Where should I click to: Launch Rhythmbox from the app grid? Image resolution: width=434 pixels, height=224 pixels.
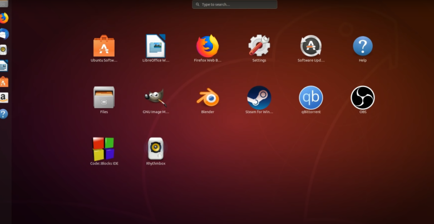point(156,149)
